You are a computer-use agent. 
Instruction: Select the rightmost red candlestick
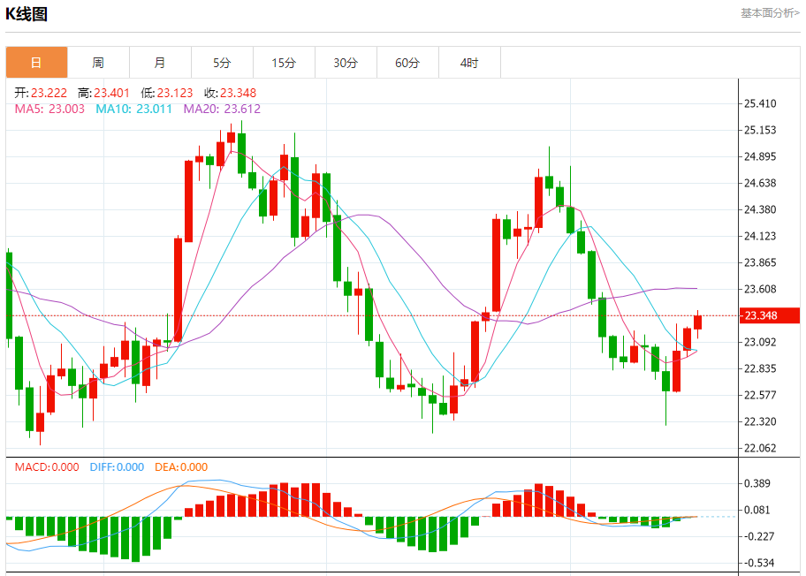697,322
